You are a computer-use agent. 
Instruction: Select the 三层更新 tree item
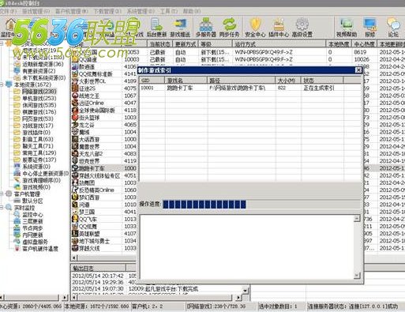[32, 221]
